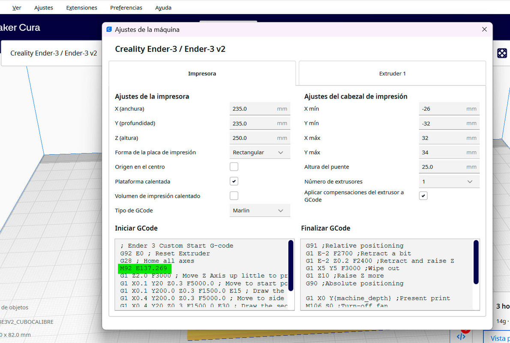This screenshot has width=510, height=343.
Task: Switch to the Extruder 1 tab
Action: [392, 74]
